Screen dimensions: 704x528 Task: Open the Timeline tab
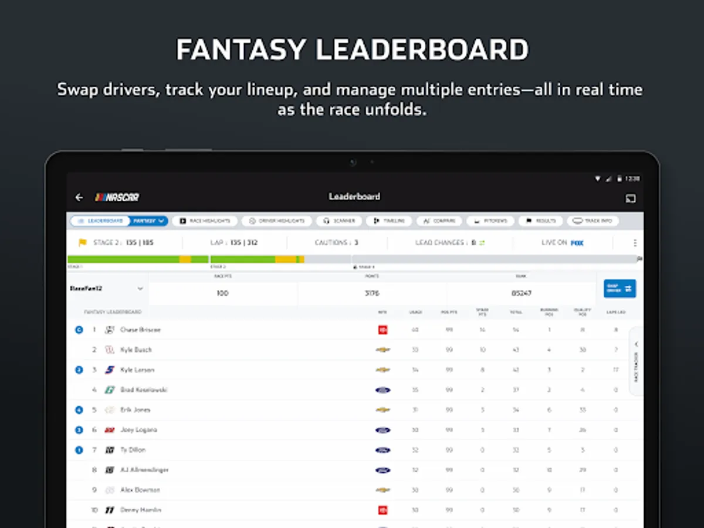389,221
